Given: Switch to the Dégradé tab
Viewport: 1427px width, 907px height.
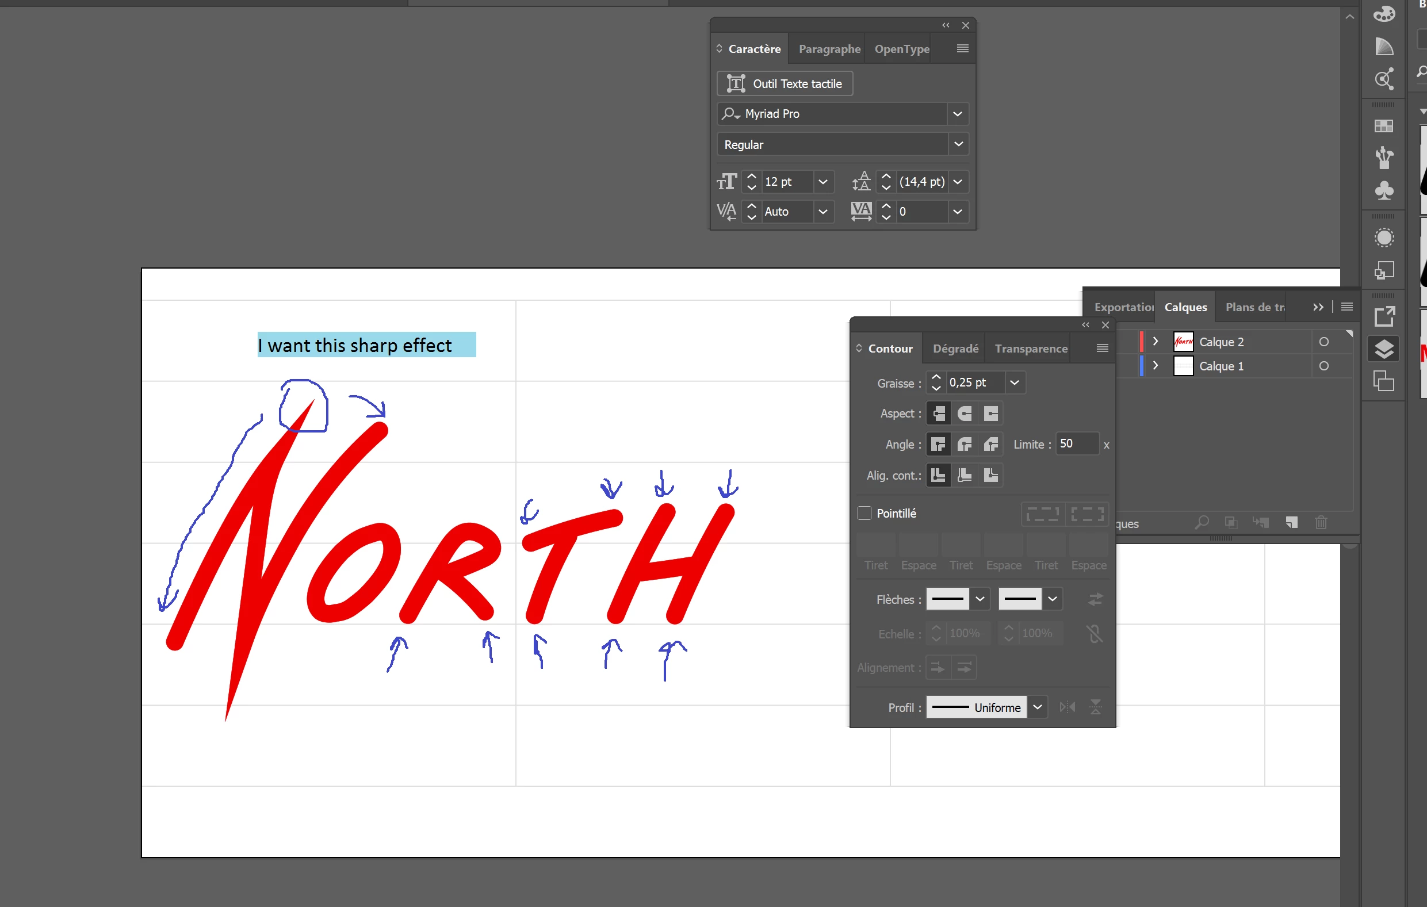Looking at the screenshot, I should pos(955,349).
